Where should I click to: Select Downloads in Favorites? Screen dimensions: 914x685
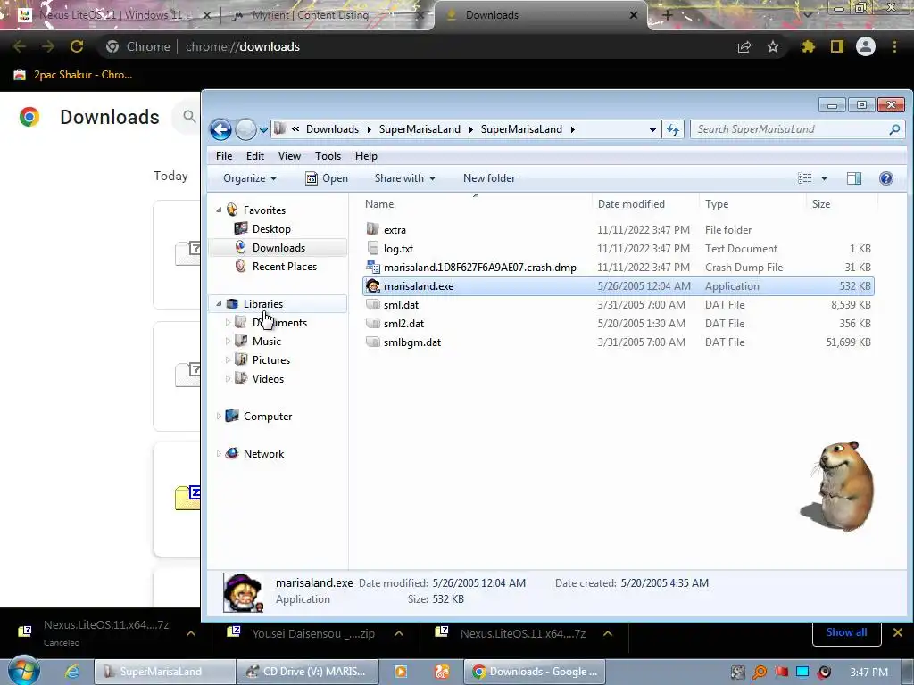click(278, 248)
